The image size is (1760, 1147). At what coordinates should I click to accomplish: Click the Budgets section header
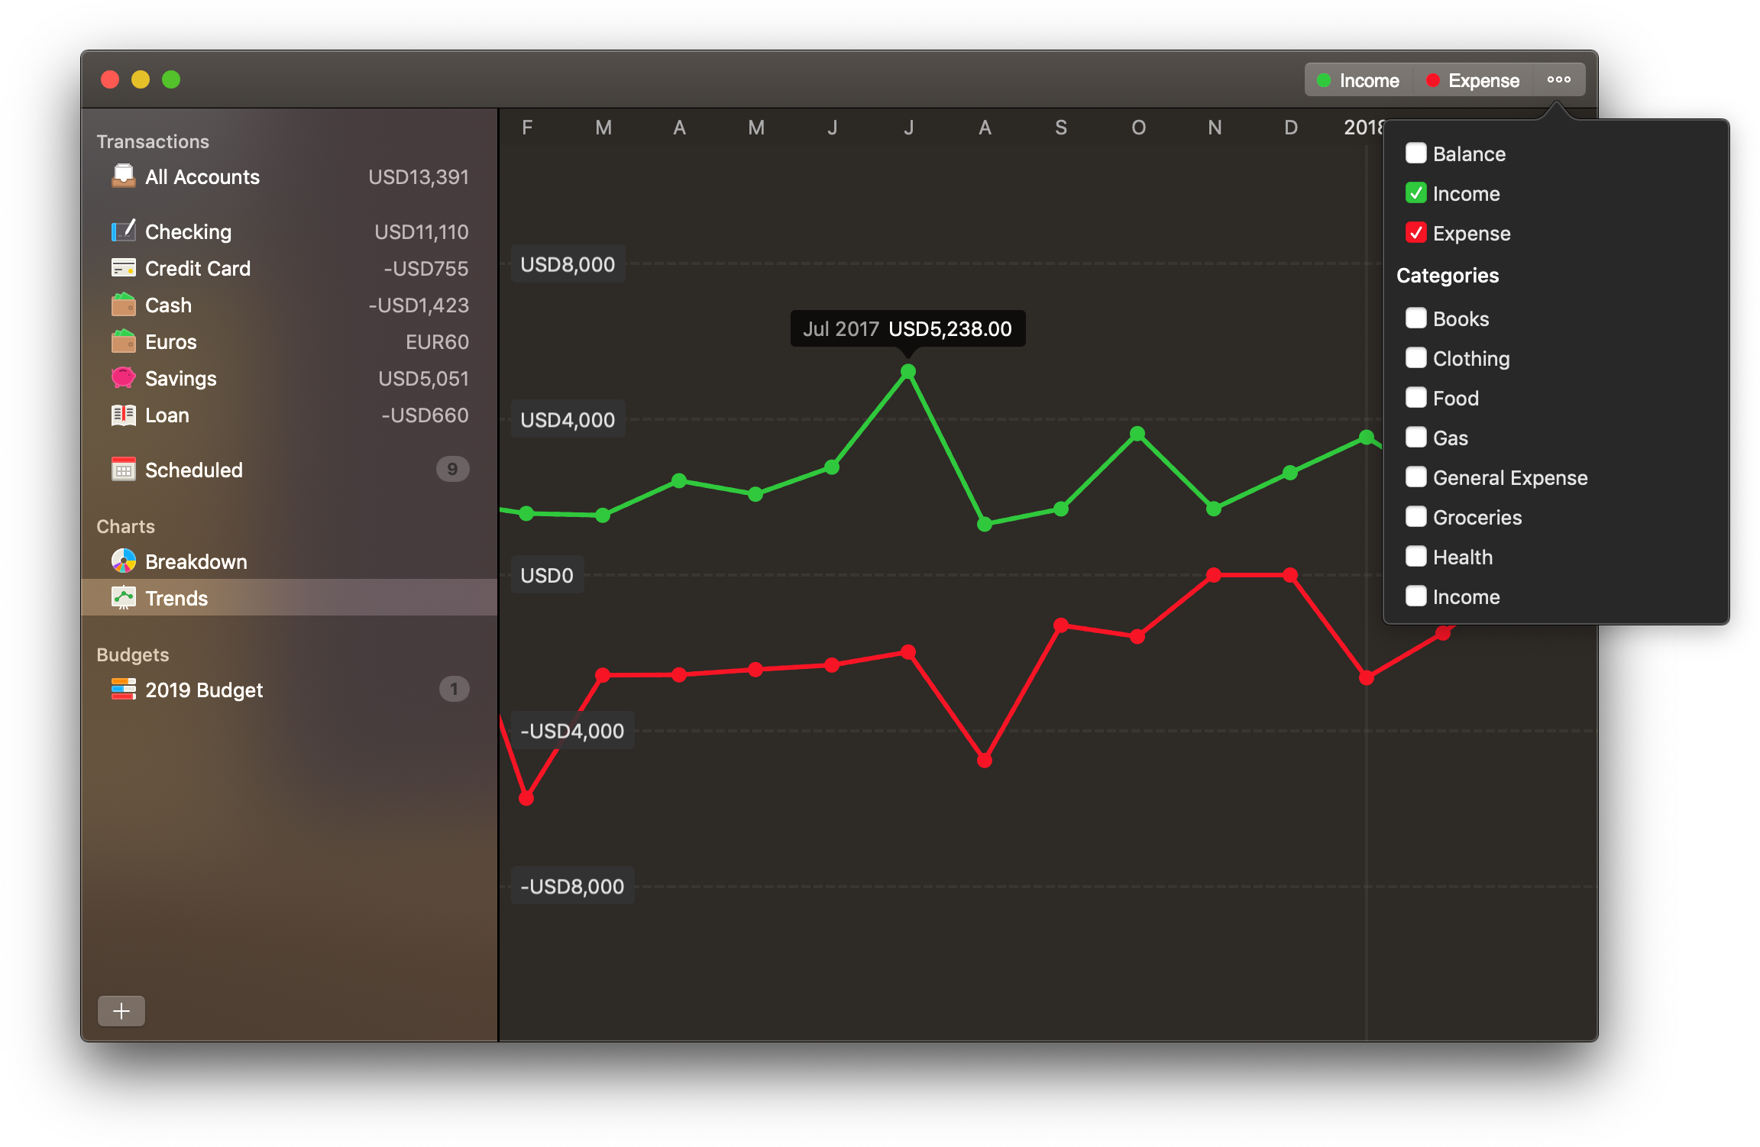133,654
